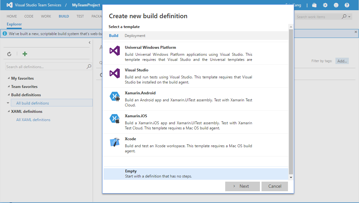Go to the HOME hub

point(12,16)
